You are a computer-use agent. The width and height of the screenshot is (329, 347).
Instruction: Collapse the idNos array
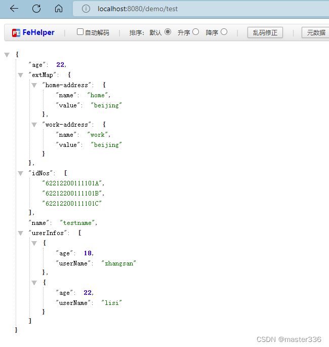tap(21, 173)
